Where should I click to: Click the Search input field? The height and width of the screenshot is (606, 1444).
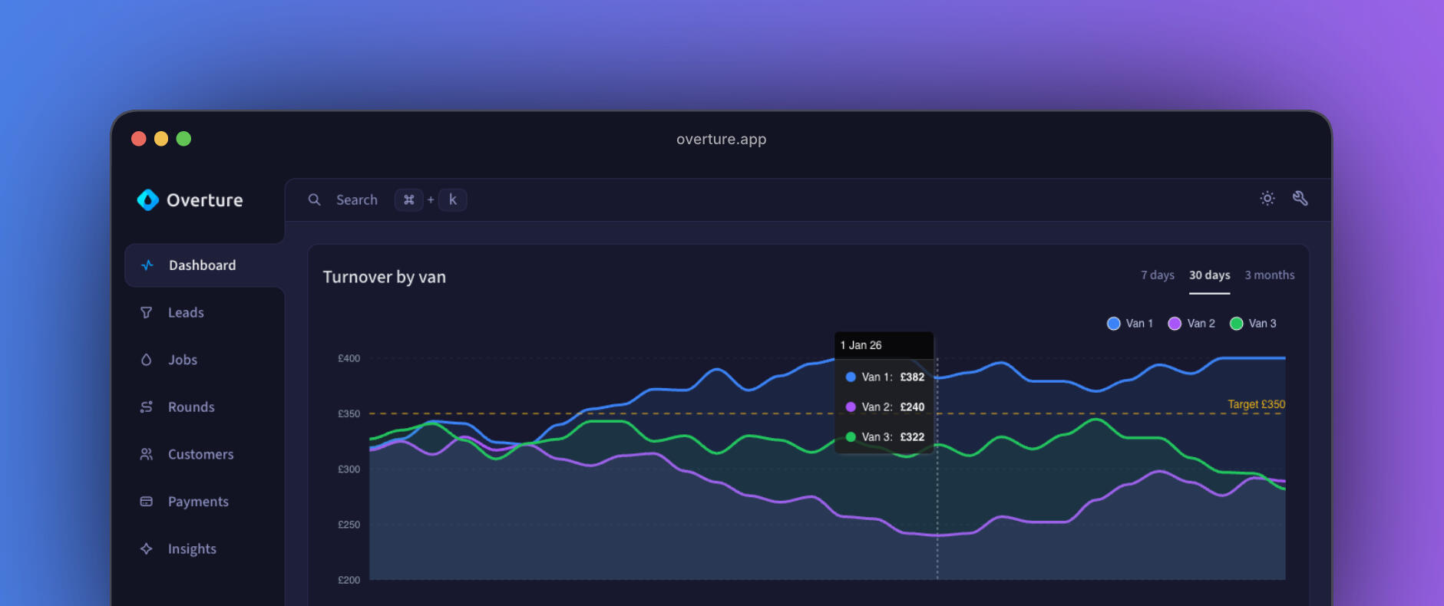(357, 200)
